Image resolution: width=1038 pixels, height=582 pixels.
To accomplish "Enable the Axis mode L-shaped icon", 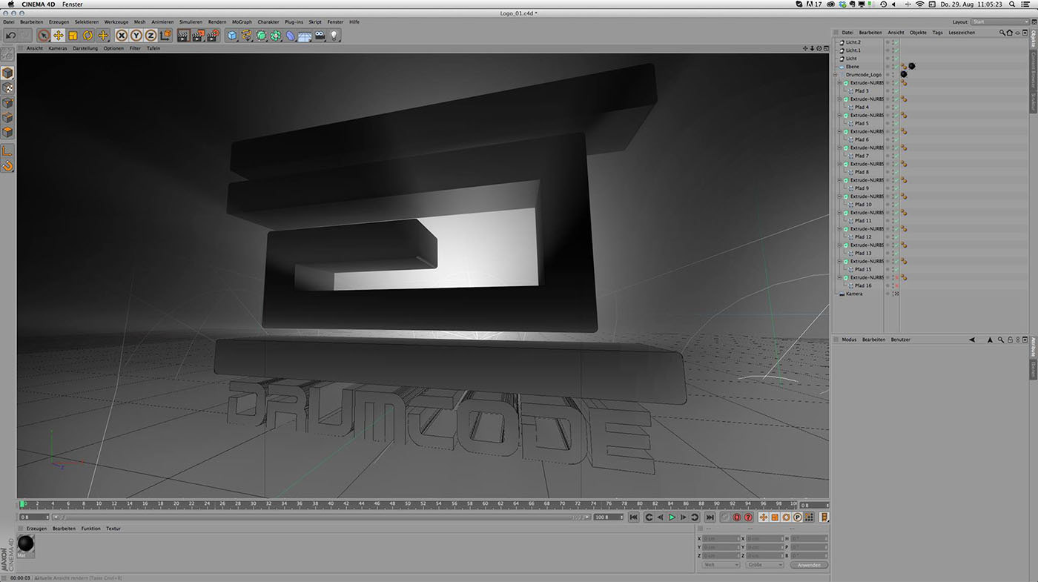I will 7,151.
